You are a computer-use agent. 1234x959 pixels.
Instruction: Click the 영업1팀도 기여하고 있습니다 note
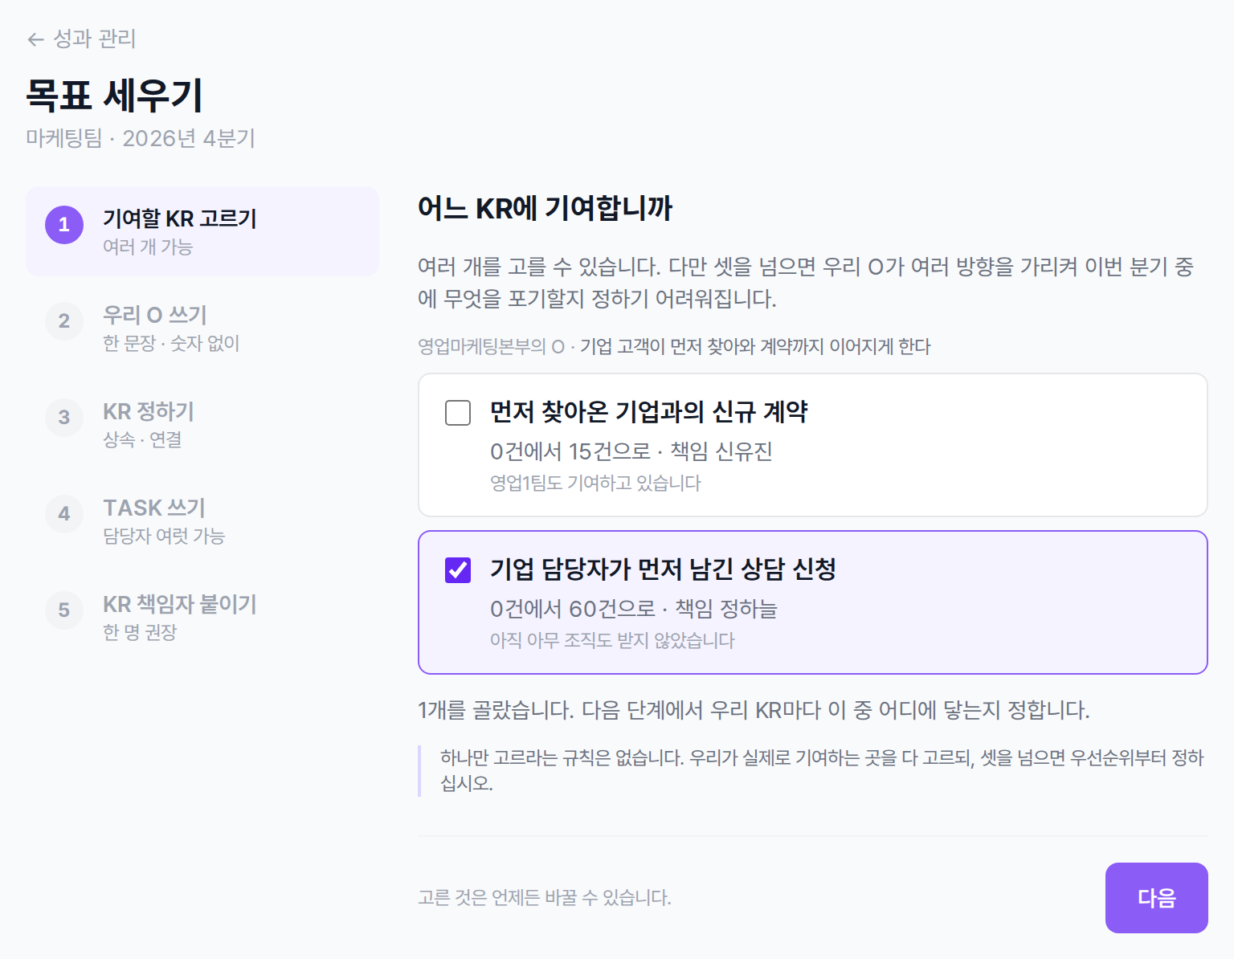[x=595, y=484]
